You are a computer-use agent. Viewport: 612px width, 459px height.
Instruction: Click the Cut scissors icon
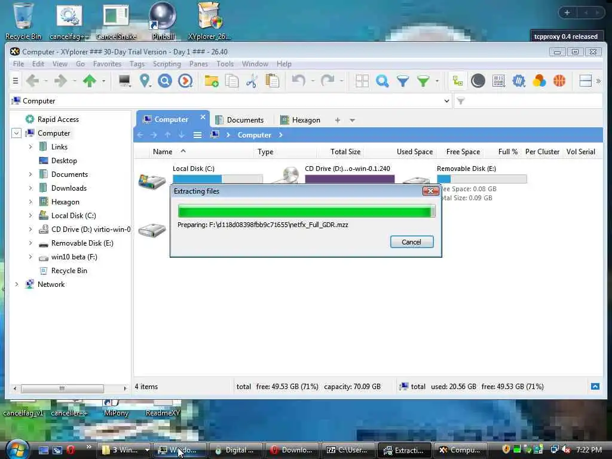click(252, 81)
